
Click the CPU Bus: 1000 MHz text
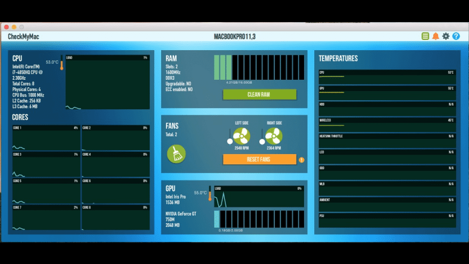(x=28, y=95)
